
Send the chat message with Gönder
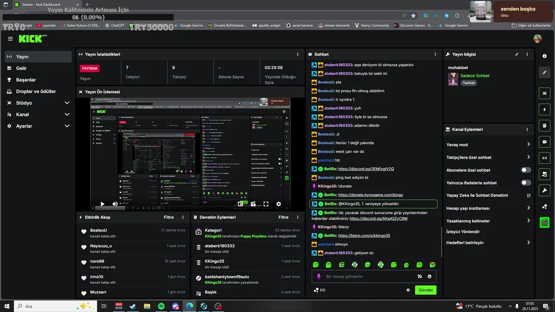[426, 290]
